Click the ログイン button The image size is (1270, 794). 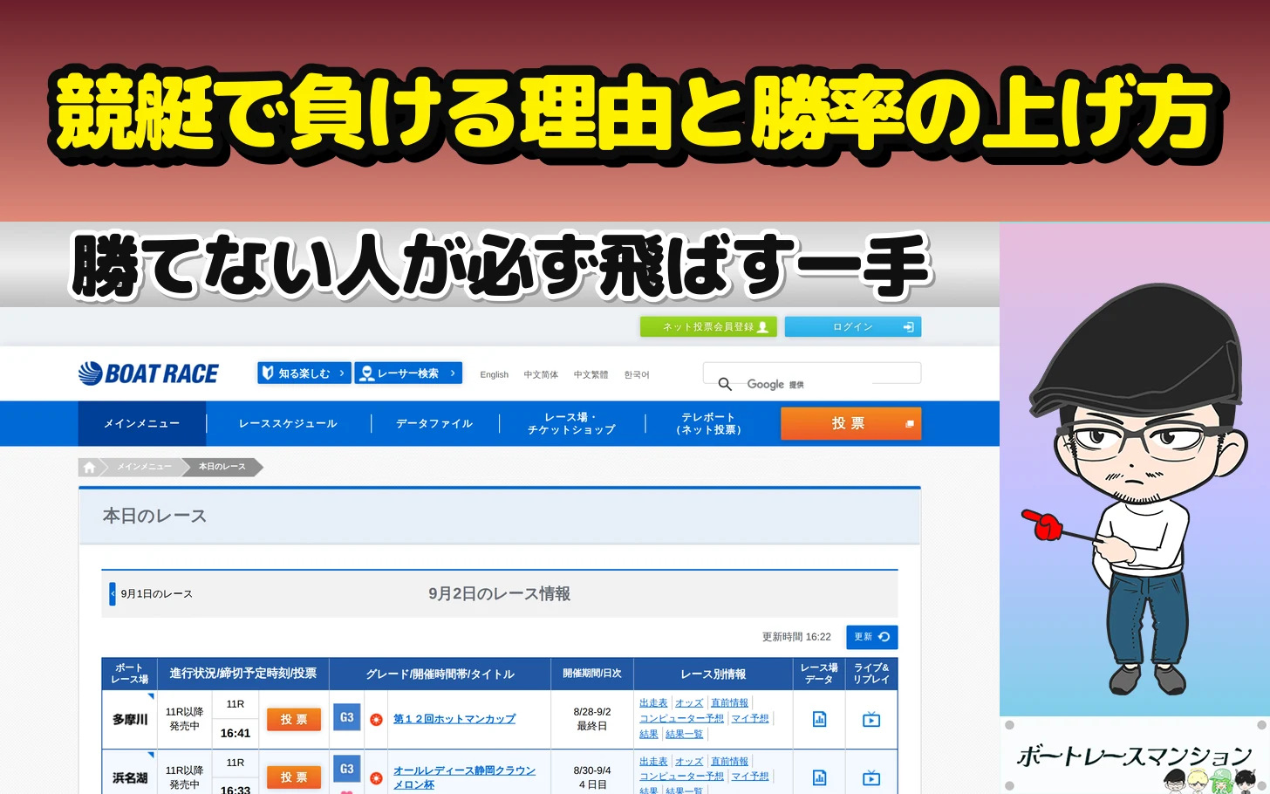click(x=853, y=326)
